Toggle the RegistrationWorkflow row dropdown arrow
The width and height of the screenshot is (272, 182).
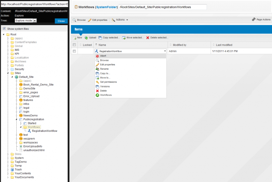165,51
